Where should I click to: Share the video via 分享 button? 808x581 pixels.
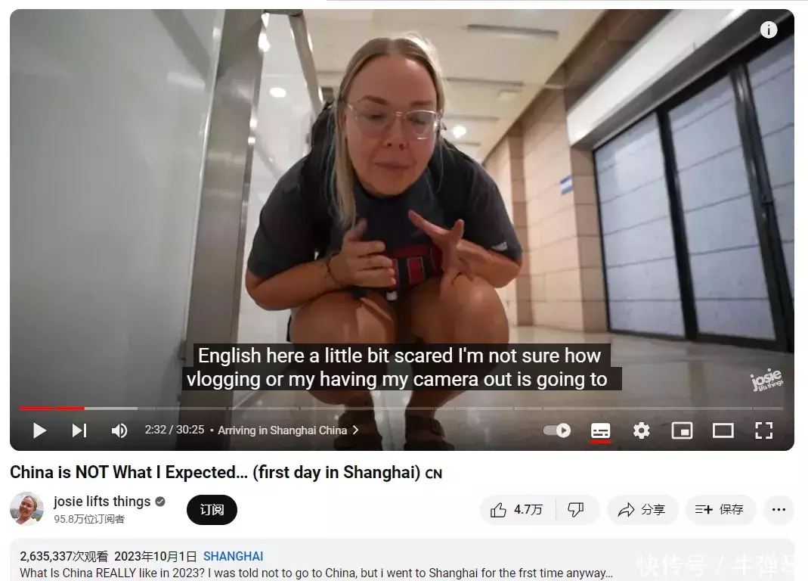click(x=642, y=510)
